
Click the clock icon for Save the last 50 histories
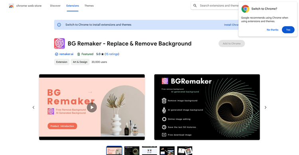(x=164, y=127)
